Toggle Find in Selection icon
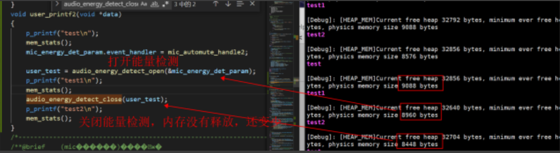Image resolution: width=560 pixels, height=153 pixels. (240, 4)
